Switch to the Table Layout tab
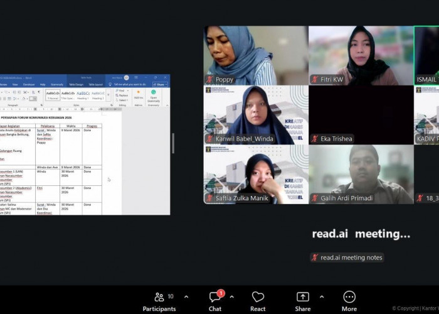This screenshot has width=439, height=314. pos(96,84)
